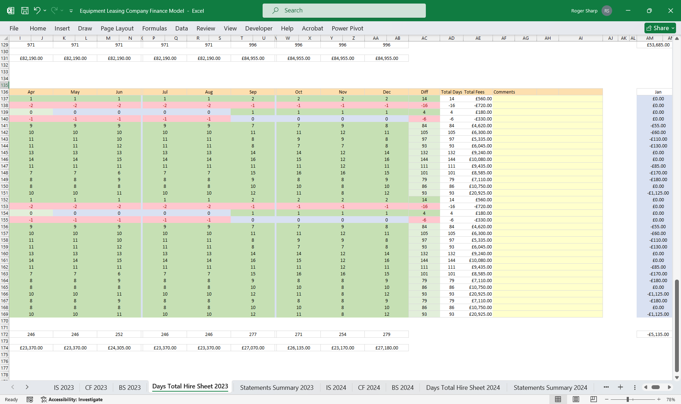
Task: Switch to CF 2023 sheet tab
Action: (x=96, y=387)
